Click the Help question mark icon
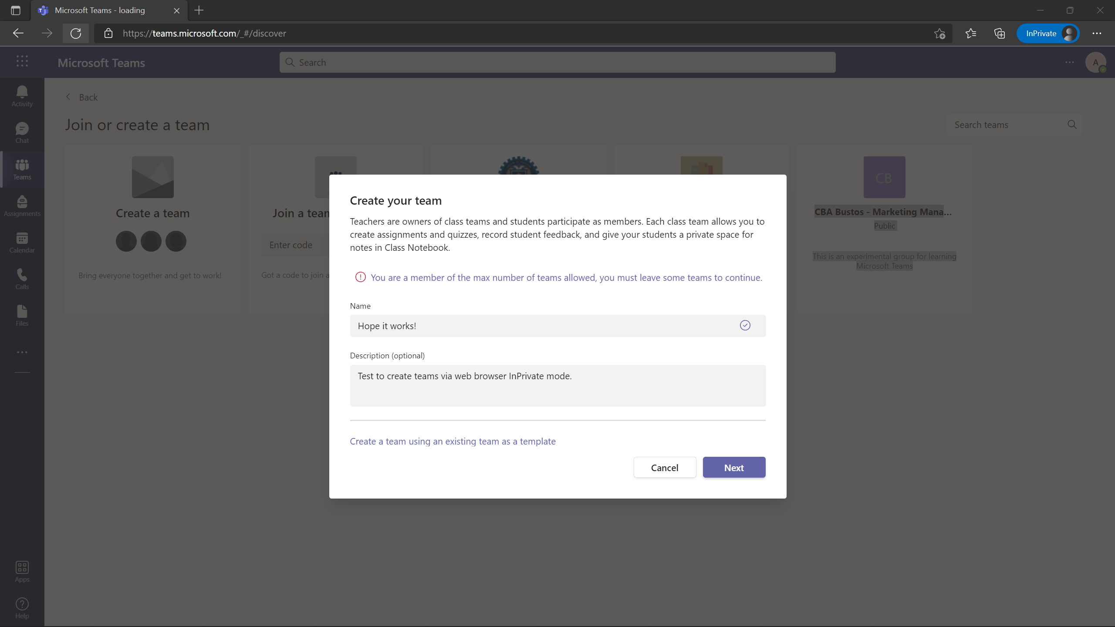 tap(22, 608)
